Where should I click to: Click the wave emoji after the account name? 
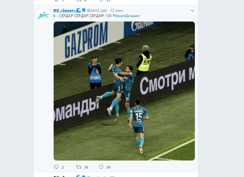(x=79, y=10)
